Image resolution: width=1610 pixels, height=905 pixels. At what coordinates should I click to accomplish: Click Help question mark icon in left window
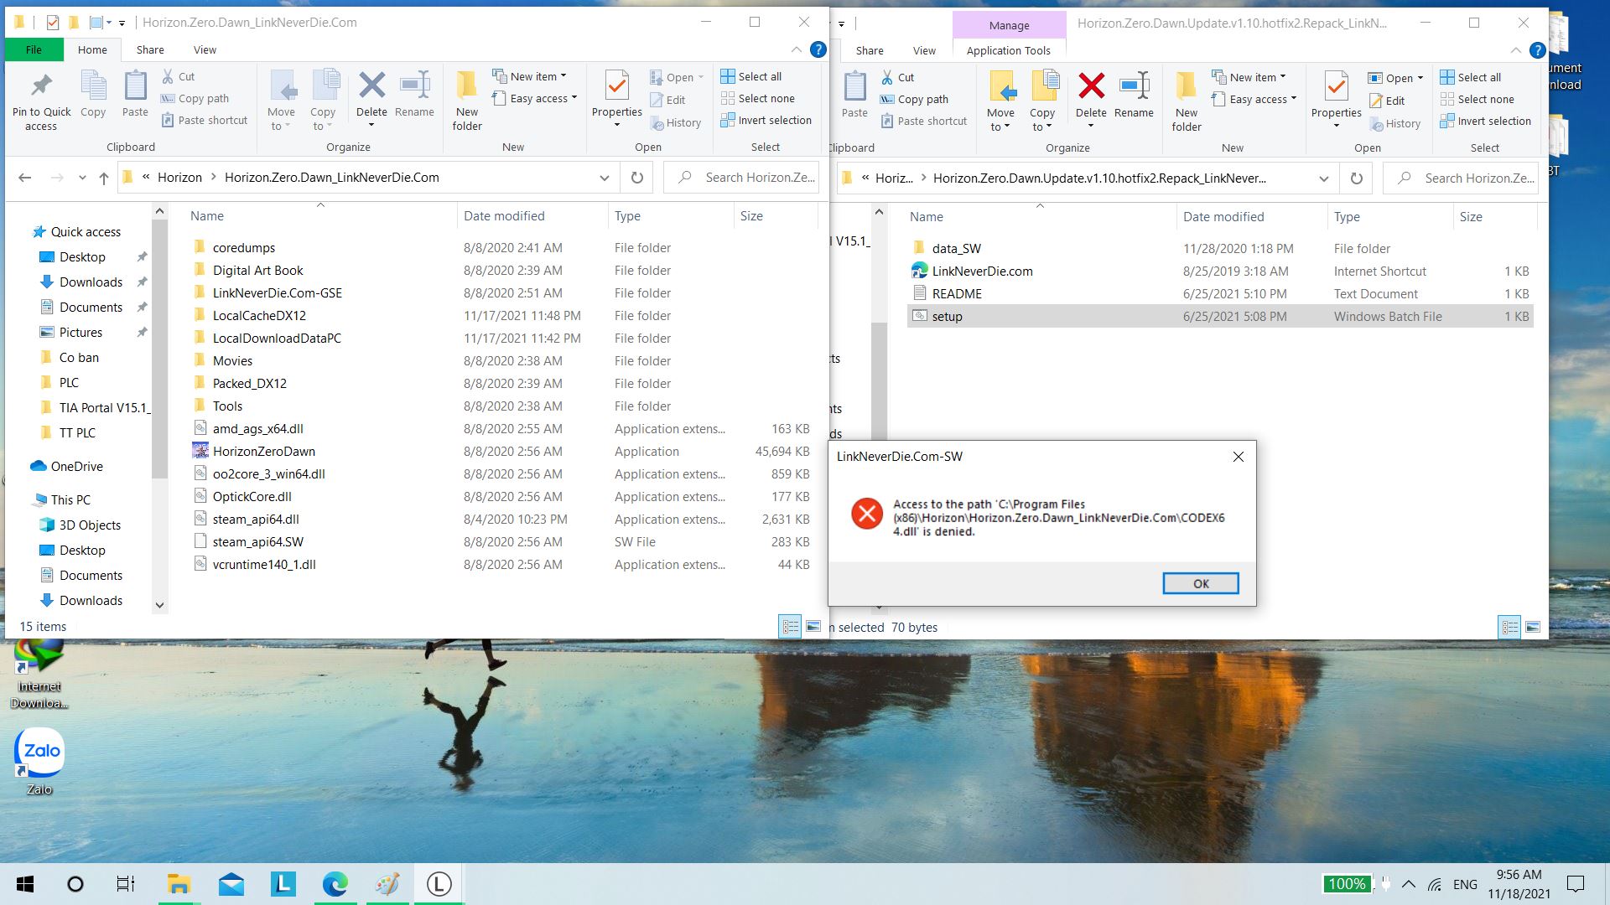tap(818, 49)
